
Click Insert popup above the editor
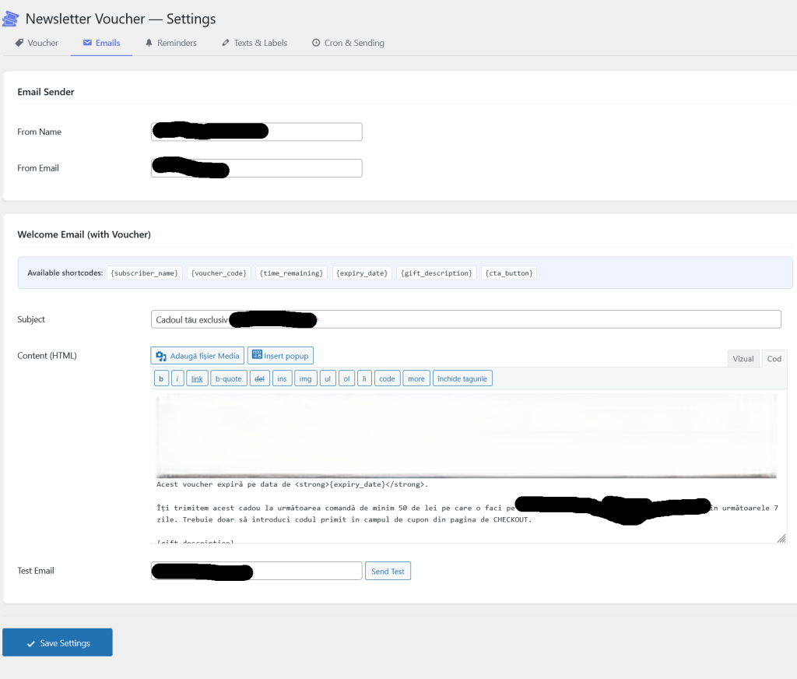[x=279, y=355]
